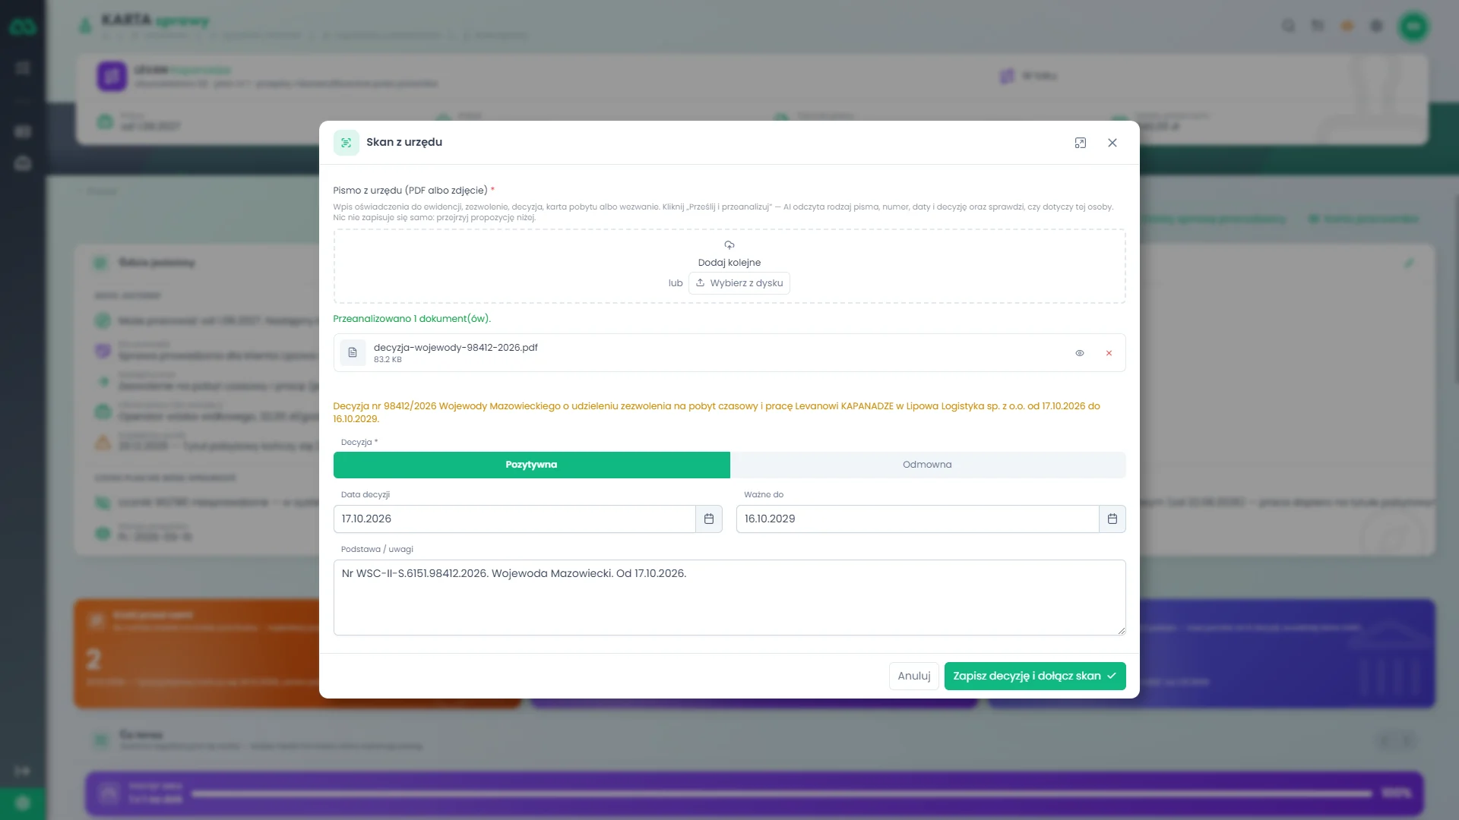
Task: Click the blurred search icon in top bar
Action: pos(1288,27)
